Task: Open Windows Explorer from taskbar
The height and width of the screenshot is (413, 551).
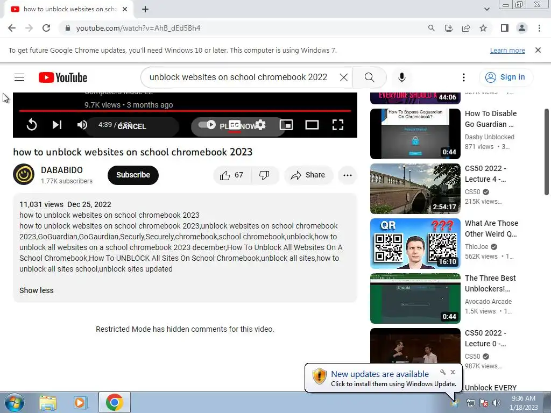Action: click(x=48, y=402)
